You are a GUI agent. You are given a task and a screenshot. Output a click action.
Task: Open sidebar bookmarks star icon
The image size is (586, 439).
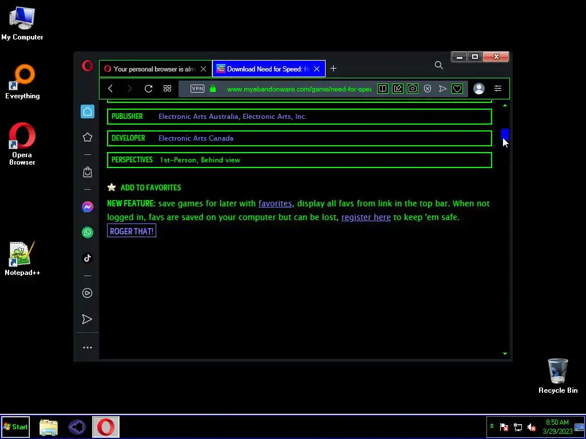[x=88, y=137]
